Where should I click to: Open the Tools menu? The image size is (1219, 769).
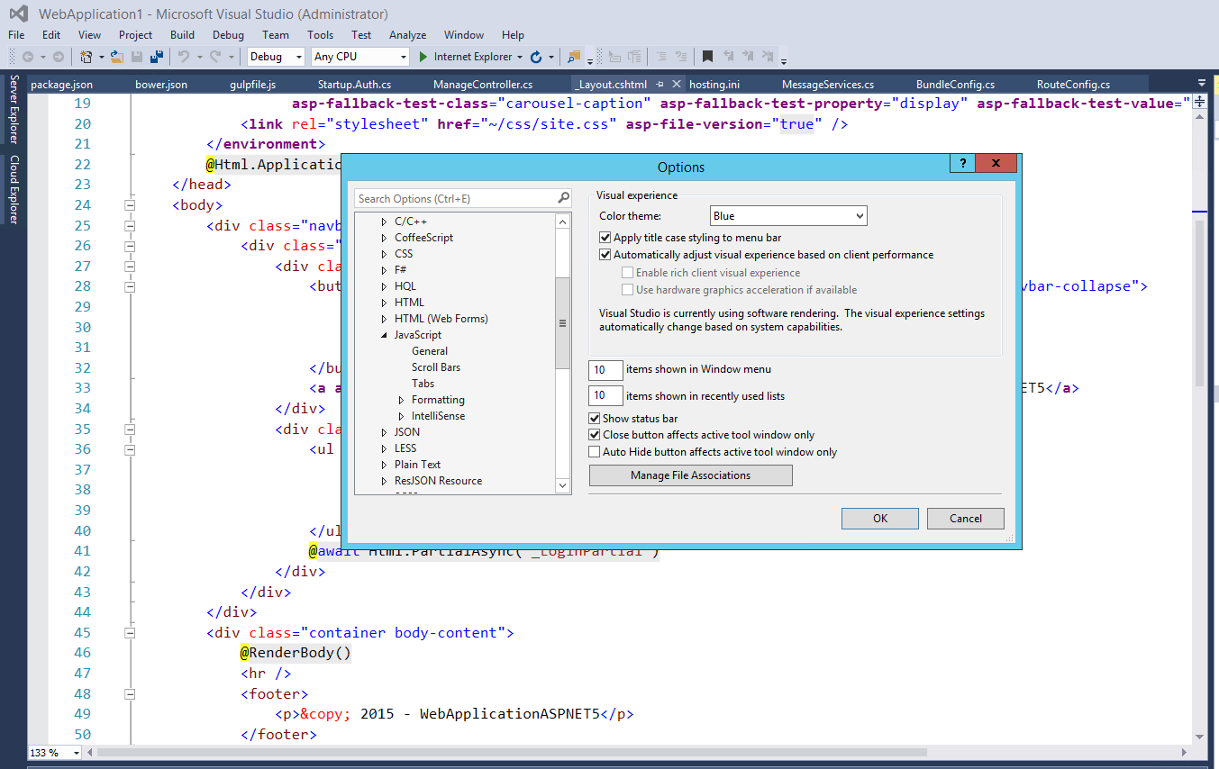320,35
